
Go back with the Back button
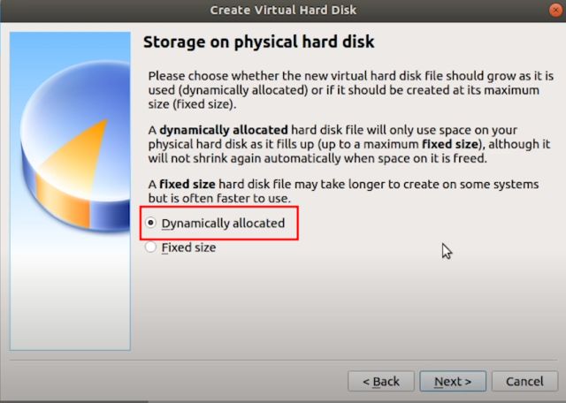tap(381, 381)
